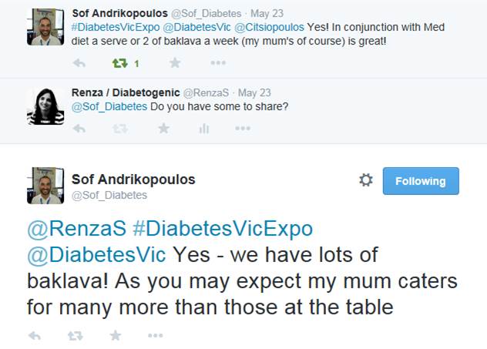Screen dimensions: 487x349
Task: View analytics on Renza's tweet
Action: [x=203, y=129]
